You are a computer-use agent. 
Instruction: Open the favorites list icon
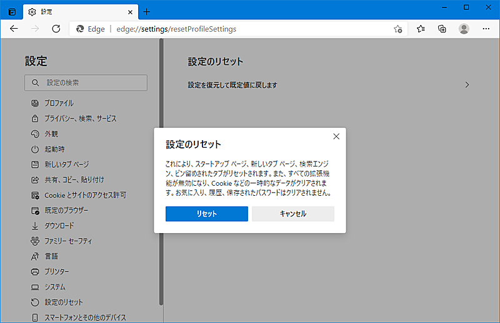click(x=421, y=29)
